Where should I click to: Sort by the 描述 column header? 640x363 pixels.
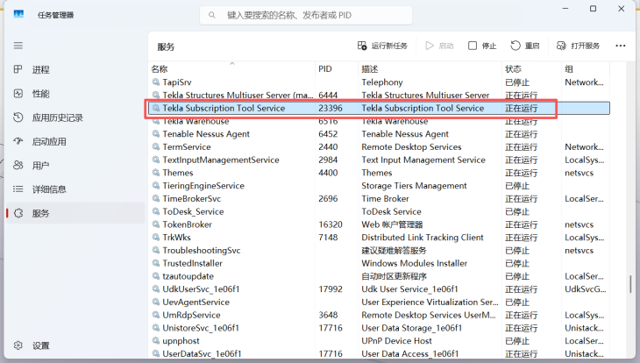point(430,68)
